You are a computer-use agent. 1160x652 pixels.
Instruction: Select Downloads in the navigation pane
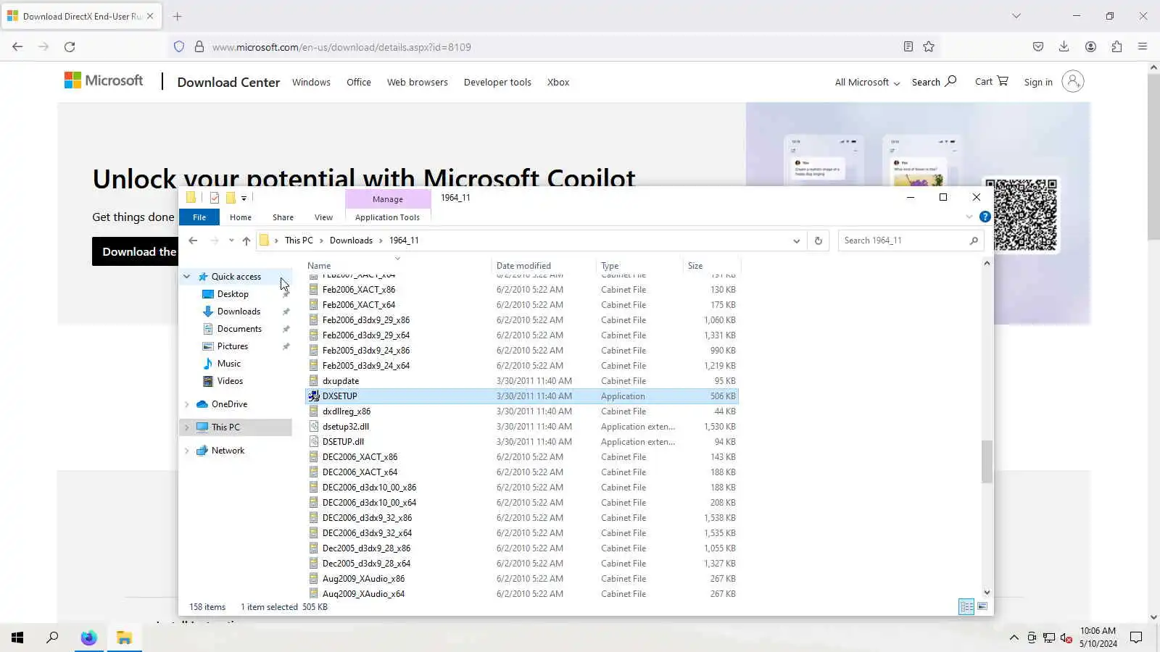(239, 312)
